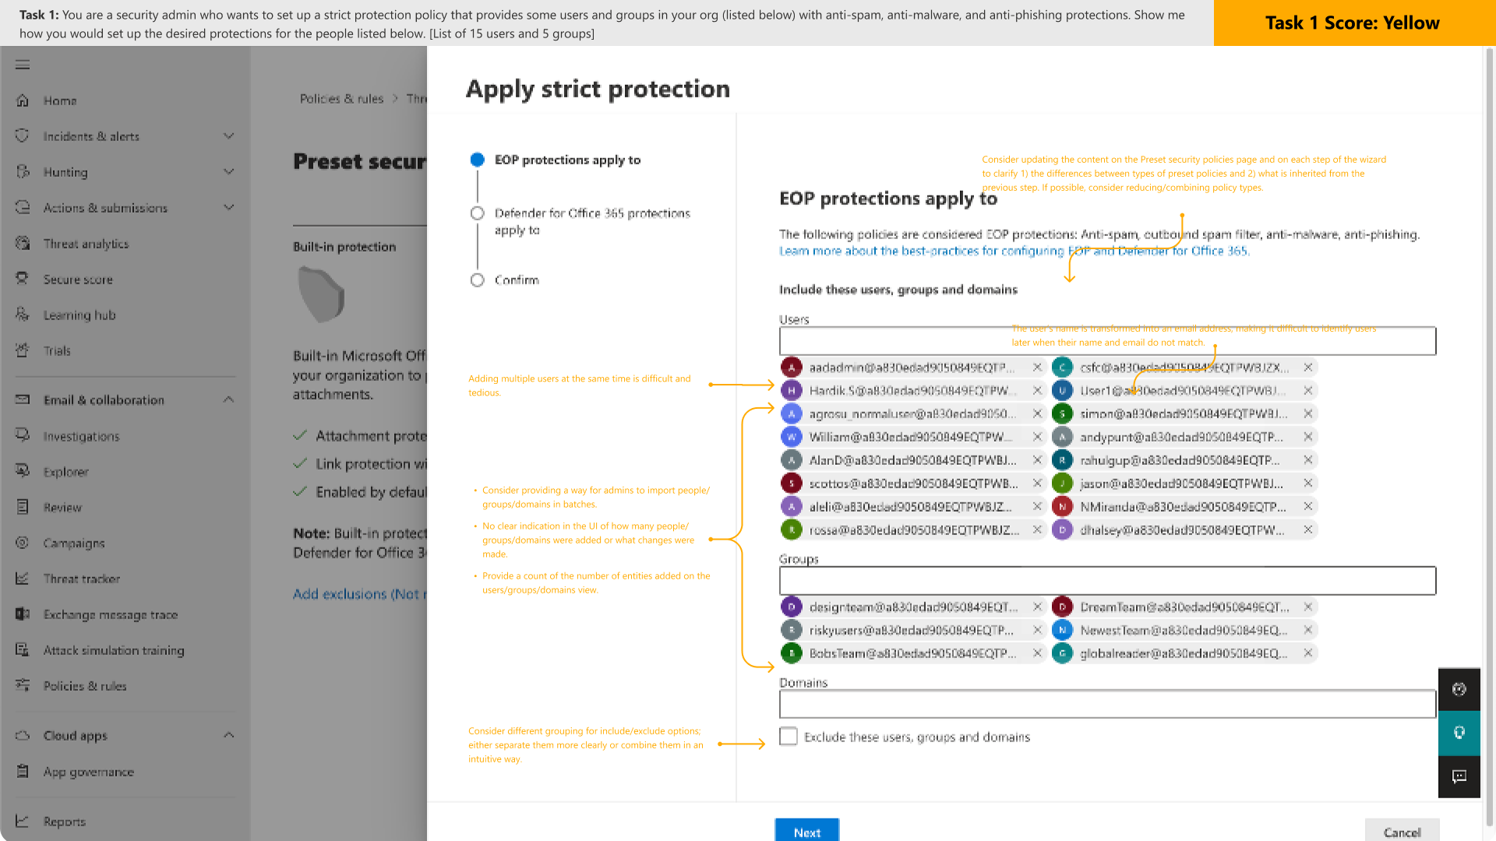The image size is (1496, 841).
Task: Check Exclude these users, groups and domains
Action: click(x=789, y=737)
